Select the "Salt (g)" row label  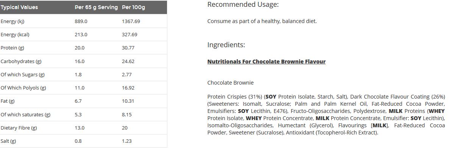pyautogui.click(x=8, y=141)
